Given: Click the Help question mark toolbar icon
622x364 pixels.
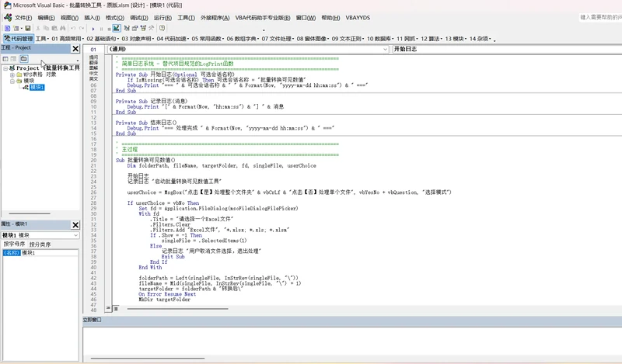Looking at the screenshot, I should [x=162, y=28].
